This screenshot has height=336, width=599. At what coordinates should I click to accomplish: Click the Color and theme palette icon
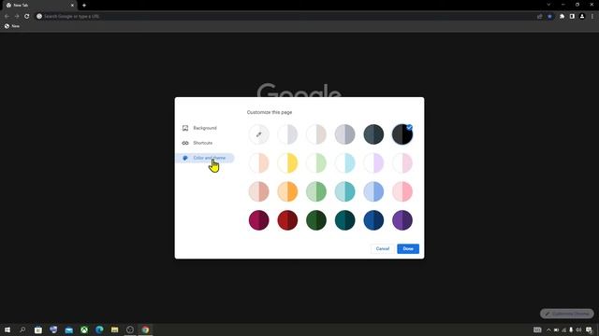pos(185,158)
